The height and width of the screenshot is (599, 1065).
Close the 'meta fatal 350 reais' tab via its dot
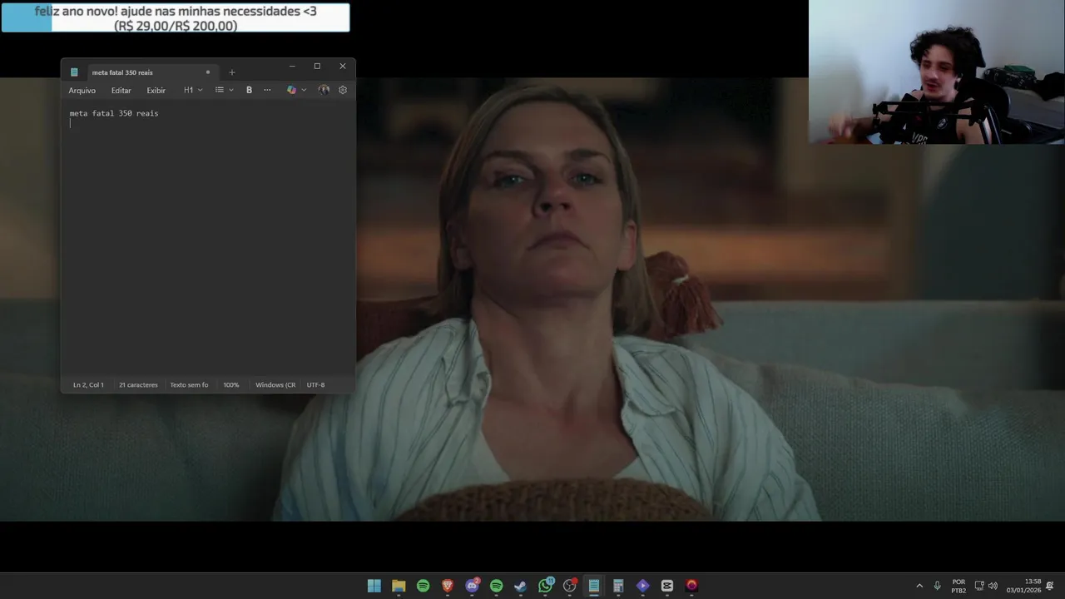point(208,72)
